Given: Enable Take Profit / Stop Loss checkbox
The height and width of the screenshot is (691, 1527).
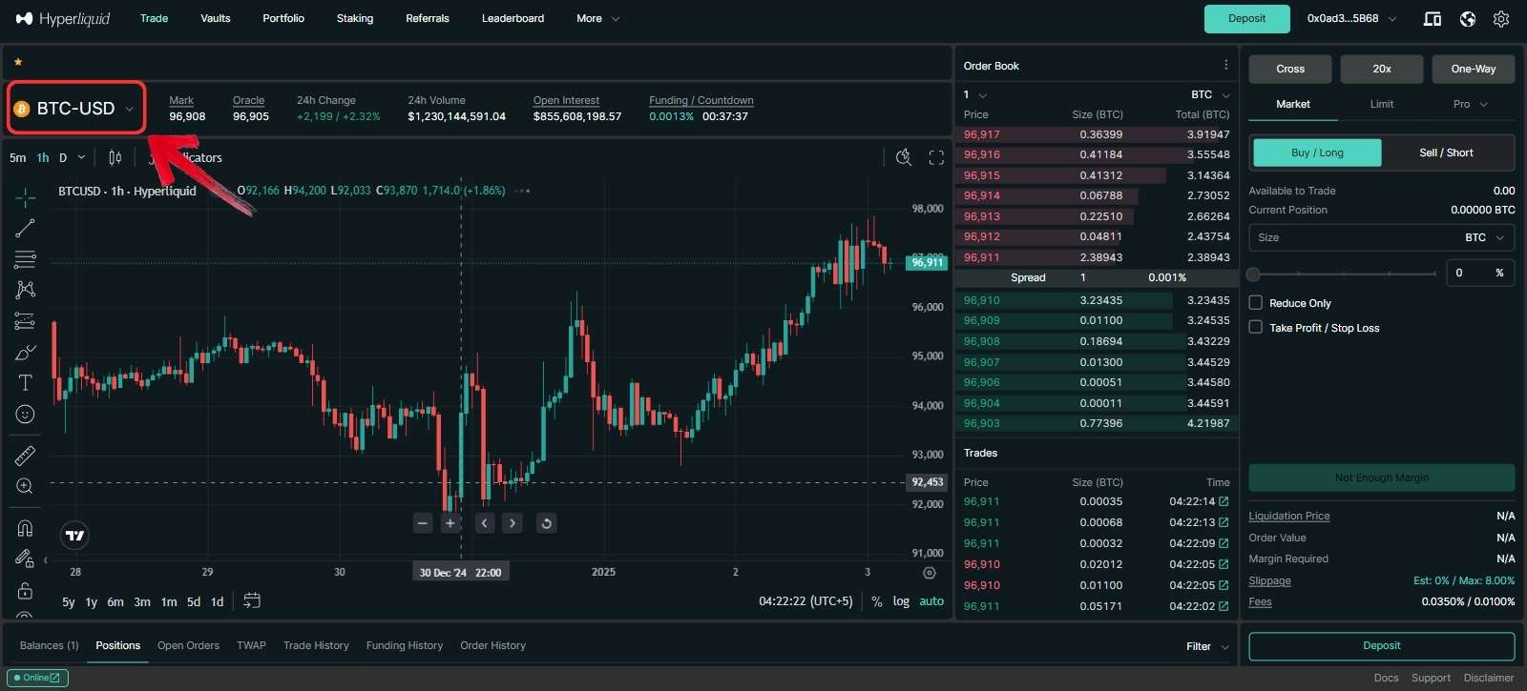Looking at the screenshot, I should (x=1256, y=327).
